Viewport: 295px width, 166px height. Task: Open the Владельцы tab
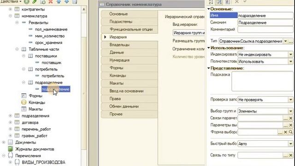pos(130,45)
